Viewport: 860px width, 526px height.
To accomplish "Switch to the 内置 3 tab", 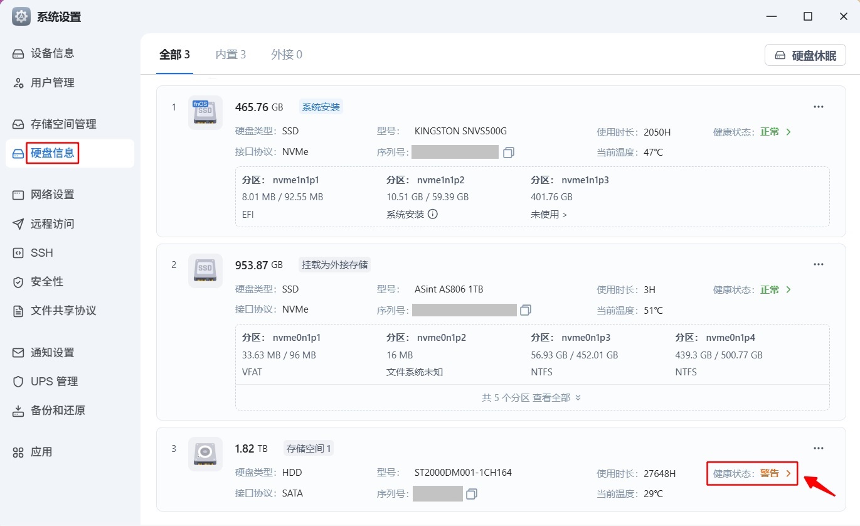I will [x=231, y=55].
